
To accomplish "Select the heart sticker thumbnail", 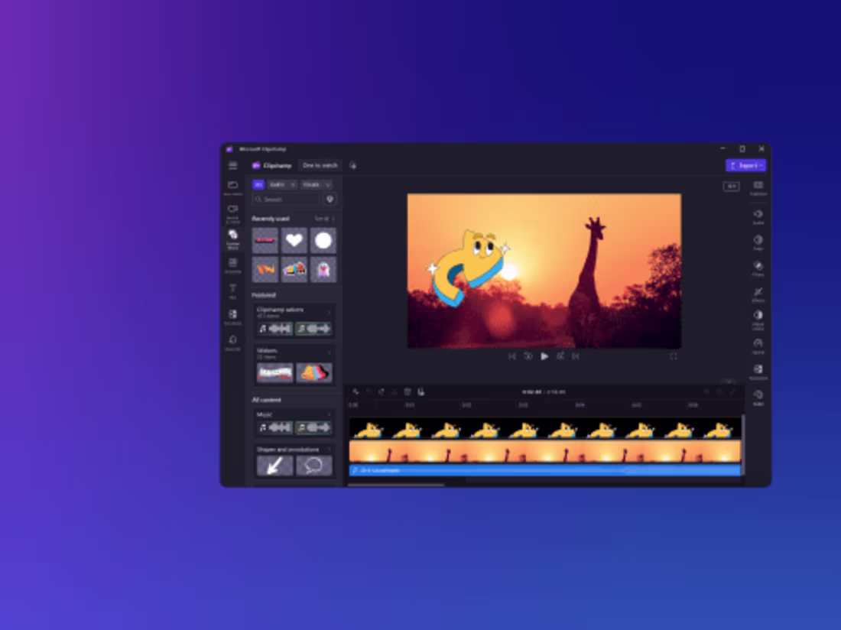I will 294,240.
